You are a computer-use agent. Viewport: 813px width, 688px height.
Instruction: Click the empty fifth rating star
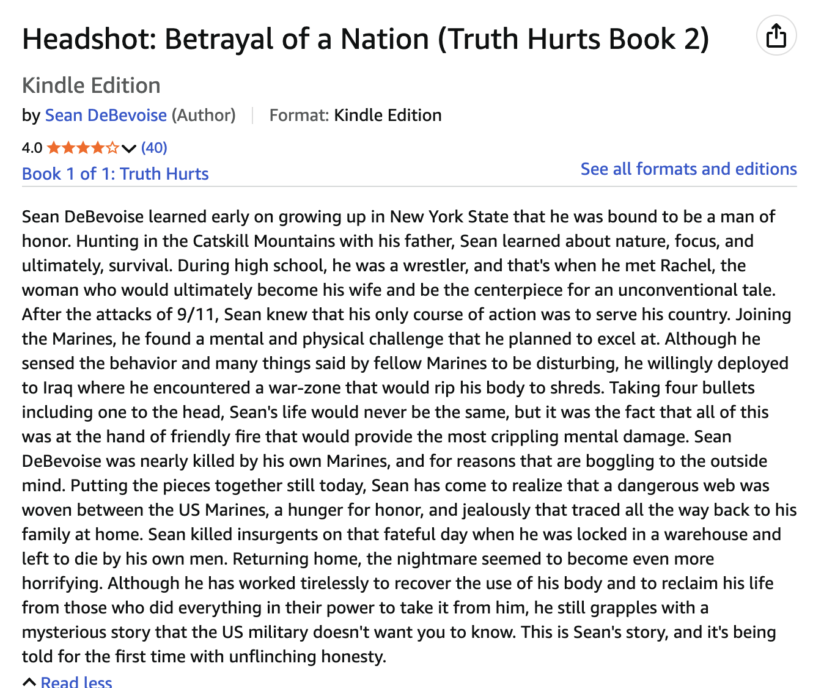(112, 147)
